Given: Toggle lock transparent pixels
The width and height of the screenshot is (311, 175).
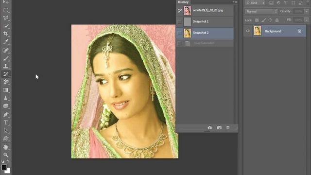Looking at the screenshot, I should pos(257,20).
